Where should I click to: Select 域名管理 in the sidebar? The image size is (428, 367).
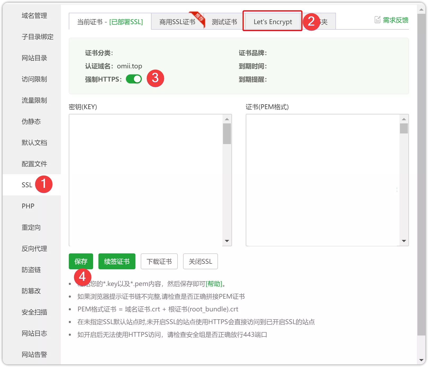pos(34,16)
